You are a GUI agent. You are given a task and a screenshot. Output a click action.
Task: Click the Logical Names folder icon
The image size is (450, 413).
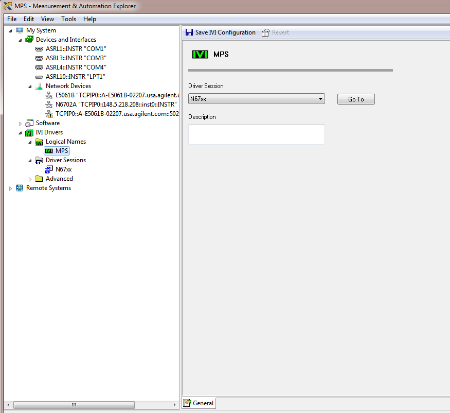(39, 142)
